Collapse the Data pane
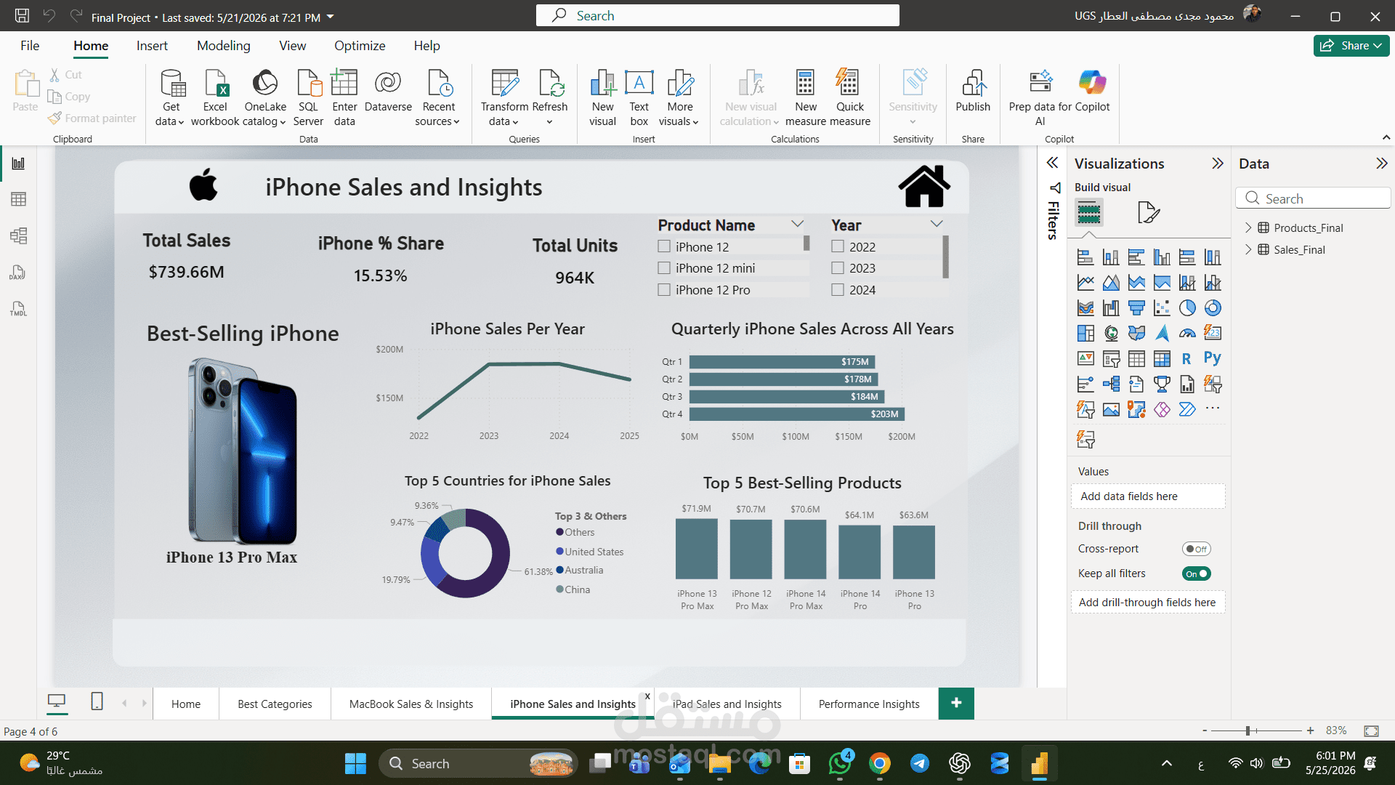1395x785 pixels. pos(1381,164)
